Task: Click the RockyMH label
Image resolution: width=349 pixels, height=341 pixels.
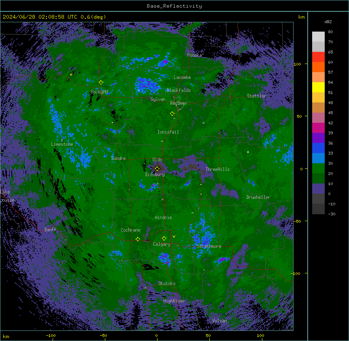Action: click(x=99, y=92)
